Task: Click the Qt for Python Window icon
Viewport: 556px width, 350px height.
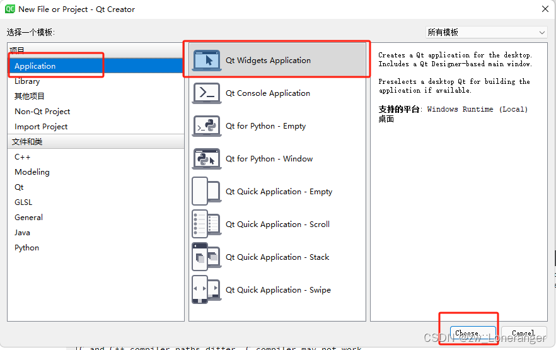Action: [207, 158]
